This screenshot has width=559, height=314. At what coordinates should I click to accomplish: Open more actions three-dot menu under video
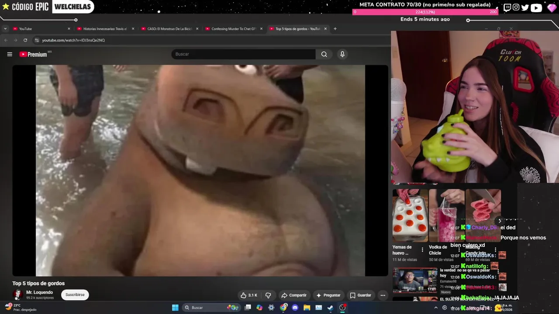pyautogui.click(x=383, y=295)
